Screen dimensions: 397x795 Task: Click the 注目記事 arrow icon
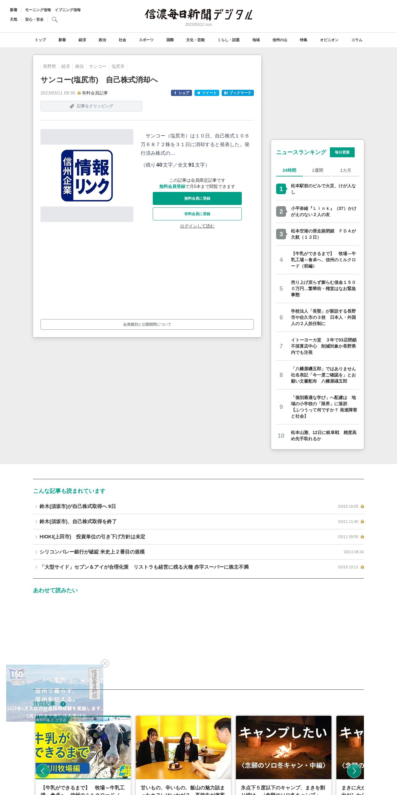tap(63, 704)
